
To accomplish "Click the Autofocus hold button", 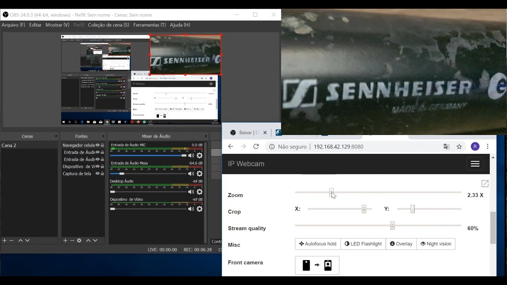I will pos(318,244).
